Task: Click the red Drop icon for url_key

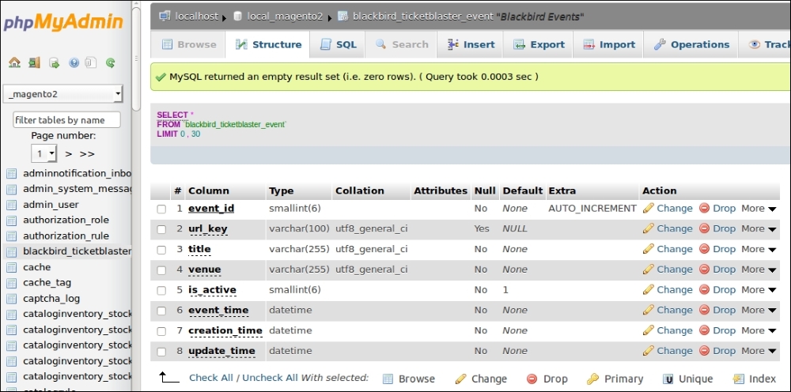Action: [704, 229]
